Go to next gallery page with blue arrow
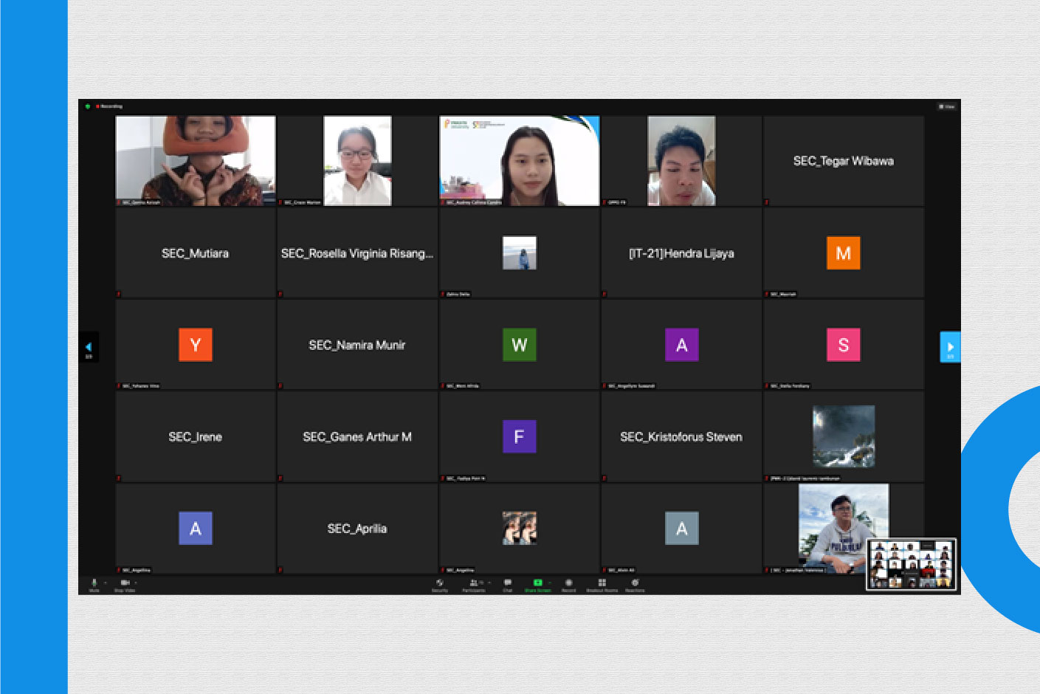 click(950, 347)
